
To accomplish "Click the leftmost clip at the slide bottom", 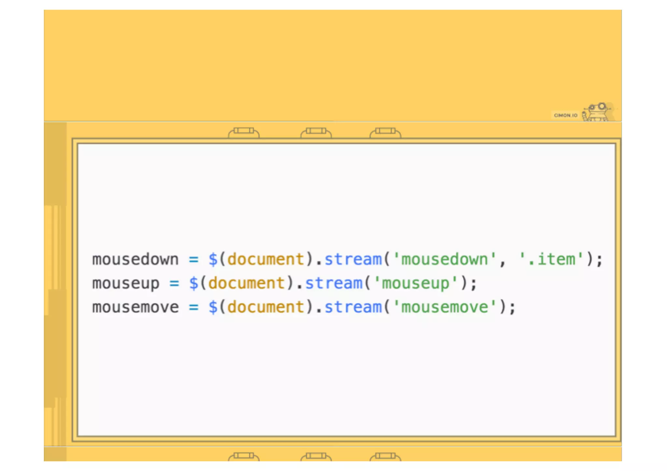I will (x=244, y=456).
